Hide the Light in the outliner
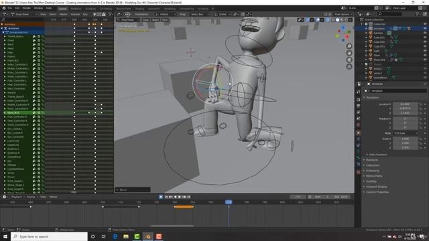Screen dimensions: 429x241 click(x=425, y=51)
